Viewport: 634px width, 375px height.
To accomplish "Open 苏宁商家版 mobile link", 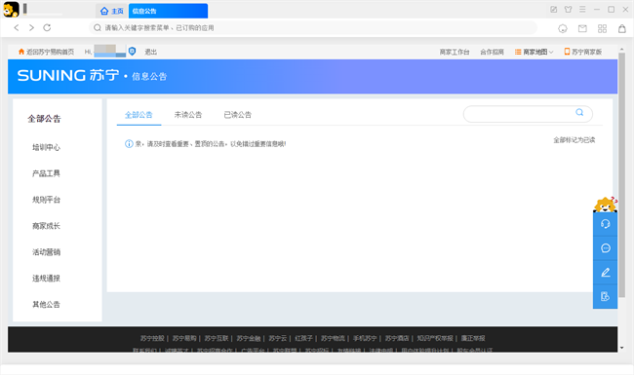I will coord(583,52).
